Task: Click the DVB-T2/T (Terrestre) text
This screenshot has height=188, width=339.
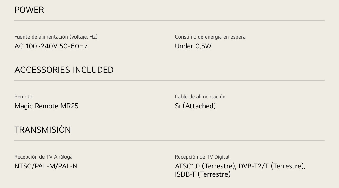Action: (x=271, y=166)
